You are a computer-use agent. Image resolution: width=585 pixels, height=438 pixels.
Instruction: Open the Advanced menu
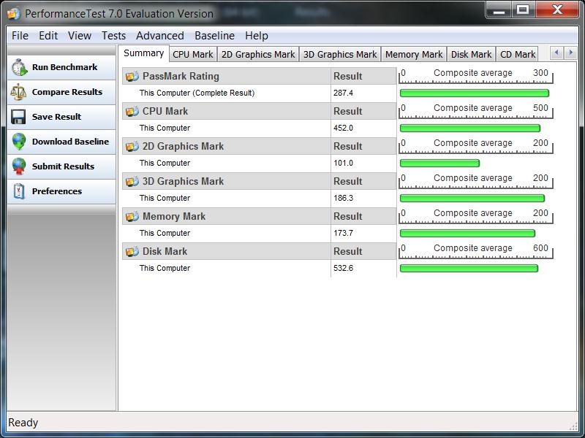point(159,36)
